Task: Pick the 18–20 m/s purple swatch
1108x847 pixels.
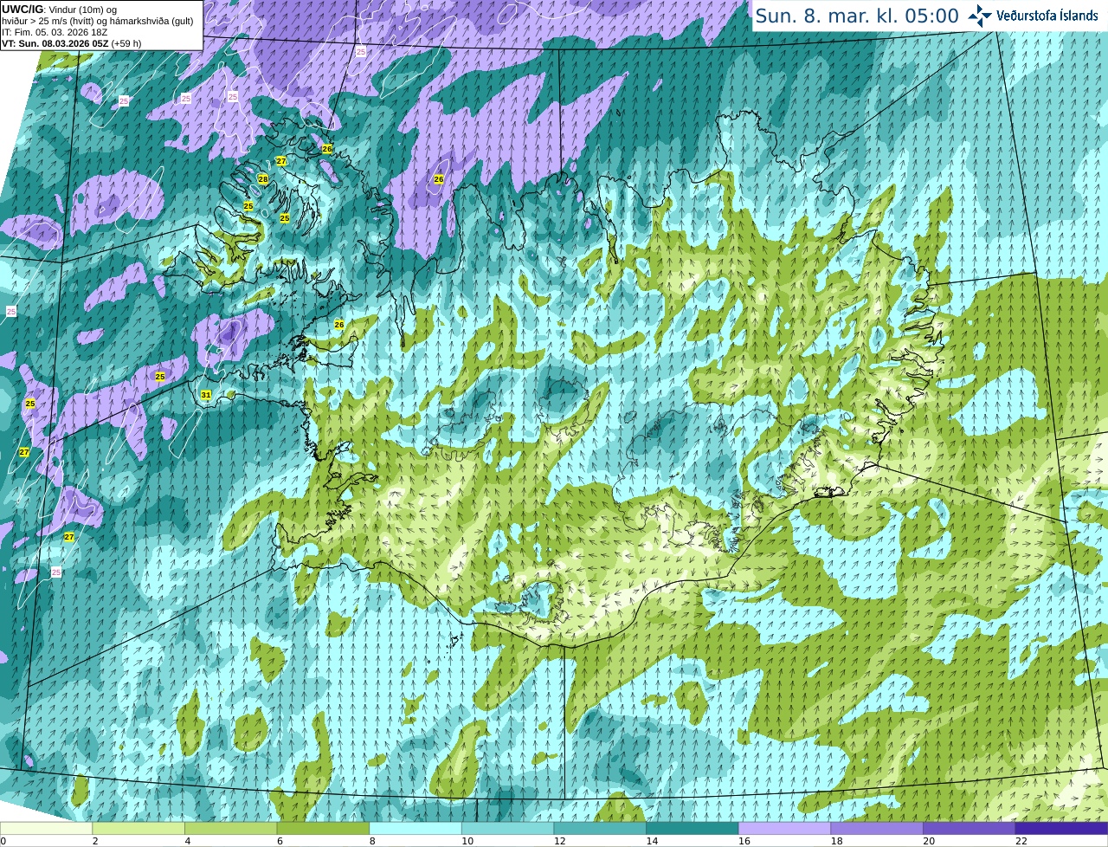Action: click(877, 828)
